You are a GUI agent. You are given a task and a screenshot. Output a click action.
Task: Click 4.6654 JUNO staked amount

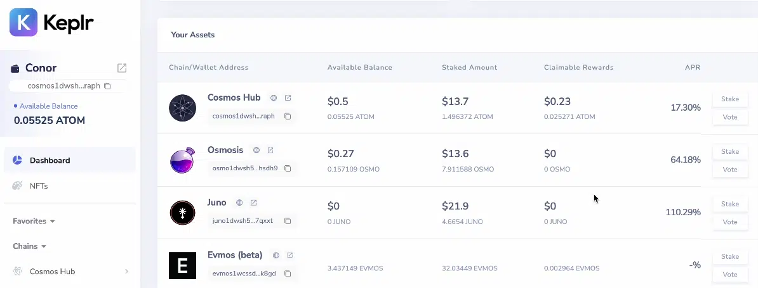pyautogui.click(x=463, y=222)
